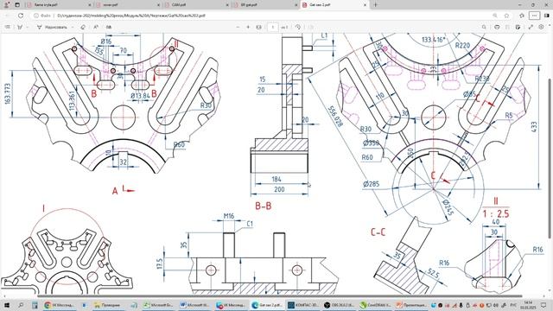
Task: Open PDF viewer settings gear
Action: [x=542, y=27]
